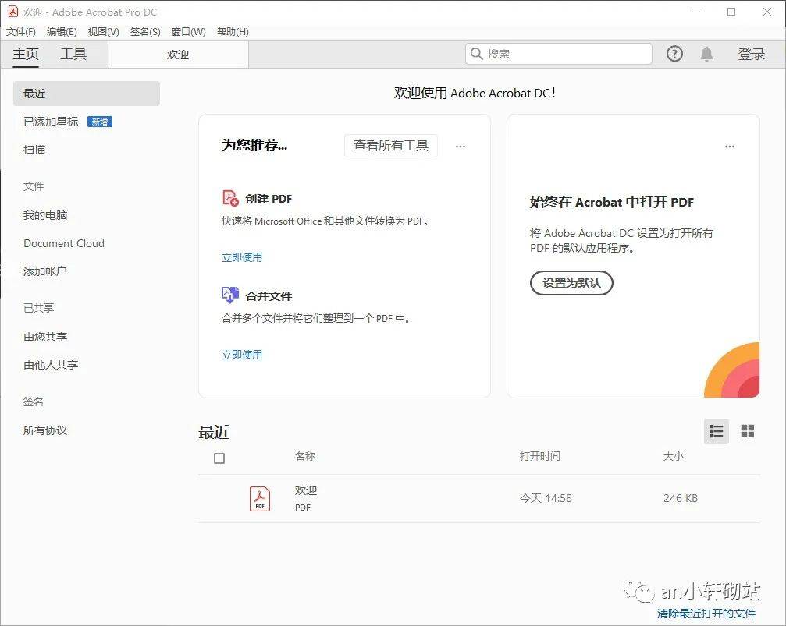Click the 登录 sign-in button
786x626 pixels.
click(x=751, y=54)
